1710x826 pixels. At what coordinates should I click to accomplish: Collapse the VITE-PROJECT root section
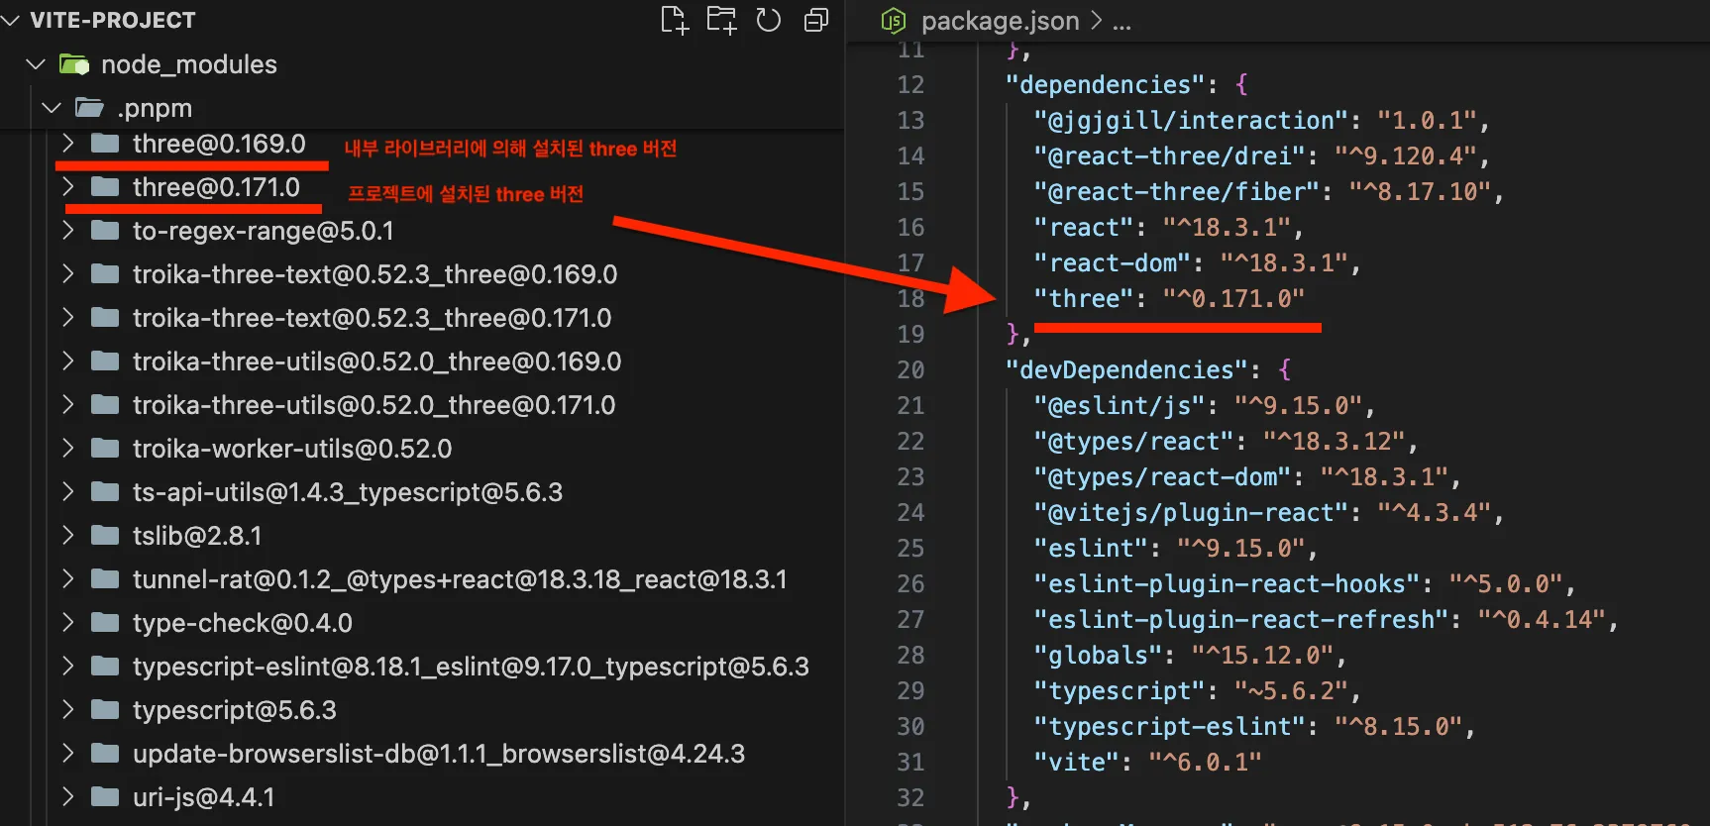click(11, 21)
